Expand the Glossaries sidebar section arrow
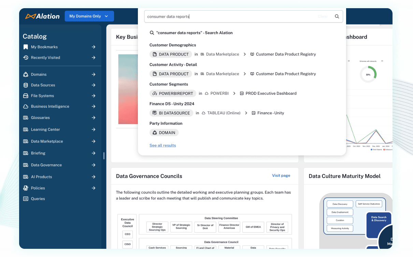 click(x=94, y=118)
